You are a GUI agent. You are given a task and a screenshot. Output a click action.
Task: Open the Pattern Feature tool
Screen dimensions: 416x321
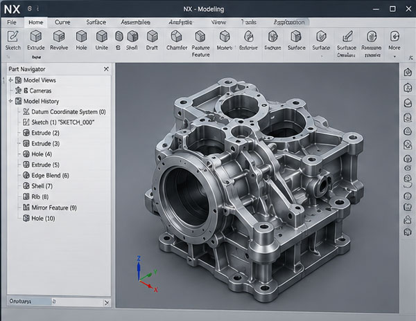click(x=200, y=44)
